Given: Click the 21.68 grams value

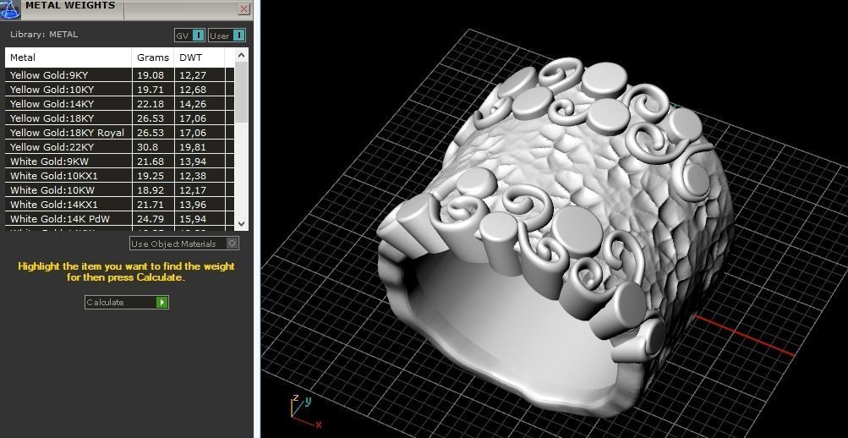Looking at the screenshot, I should (150, 162).
